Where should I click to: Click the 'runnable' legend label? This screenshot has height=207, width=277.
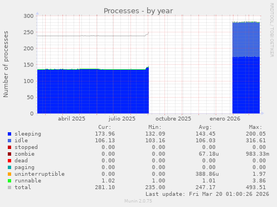pos(28,181)
